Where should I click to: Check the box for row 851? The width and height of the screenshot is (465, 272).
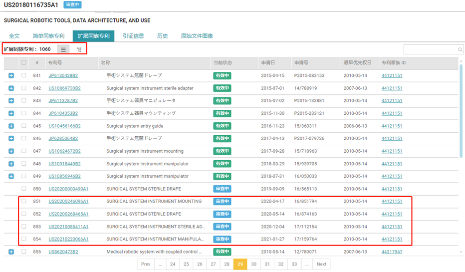(23, 202)
